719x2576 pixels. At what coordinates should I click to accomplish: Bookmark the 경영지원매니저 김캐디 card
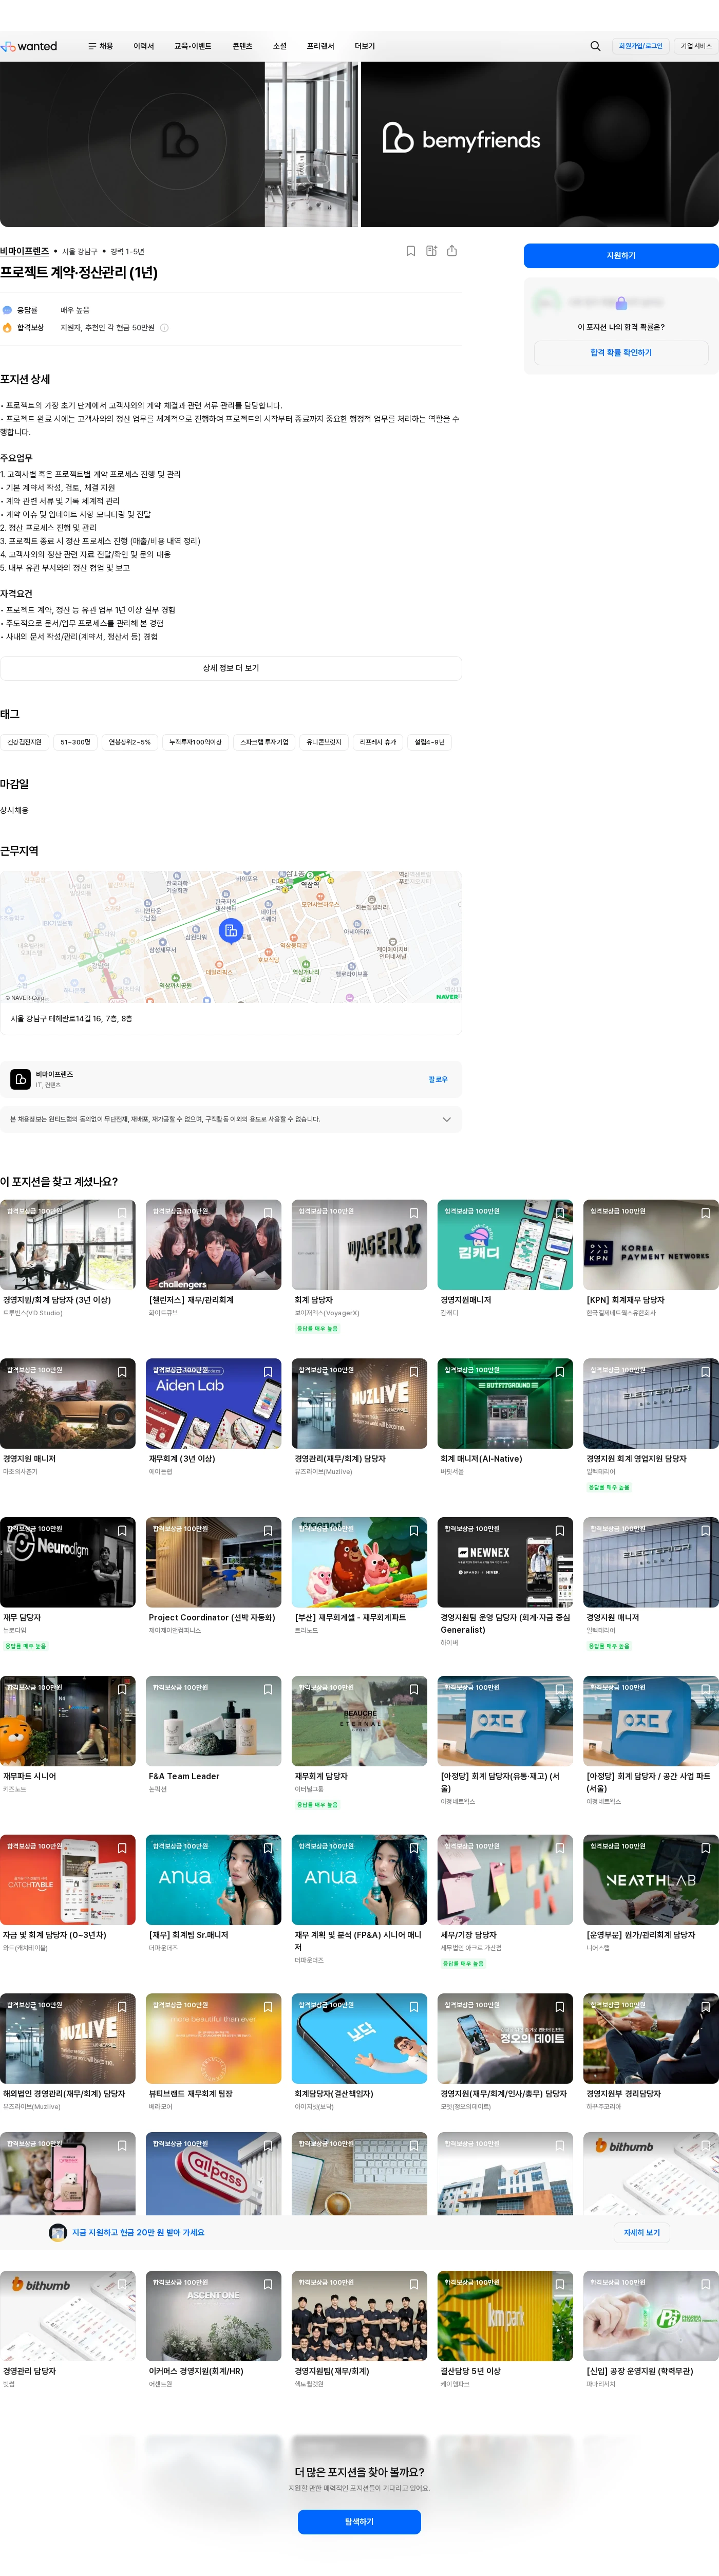(560, 1213)
